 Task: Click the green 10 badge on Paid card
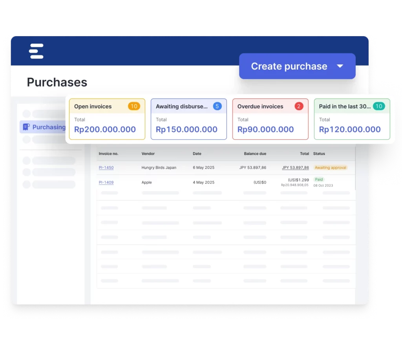click(378, 106)
